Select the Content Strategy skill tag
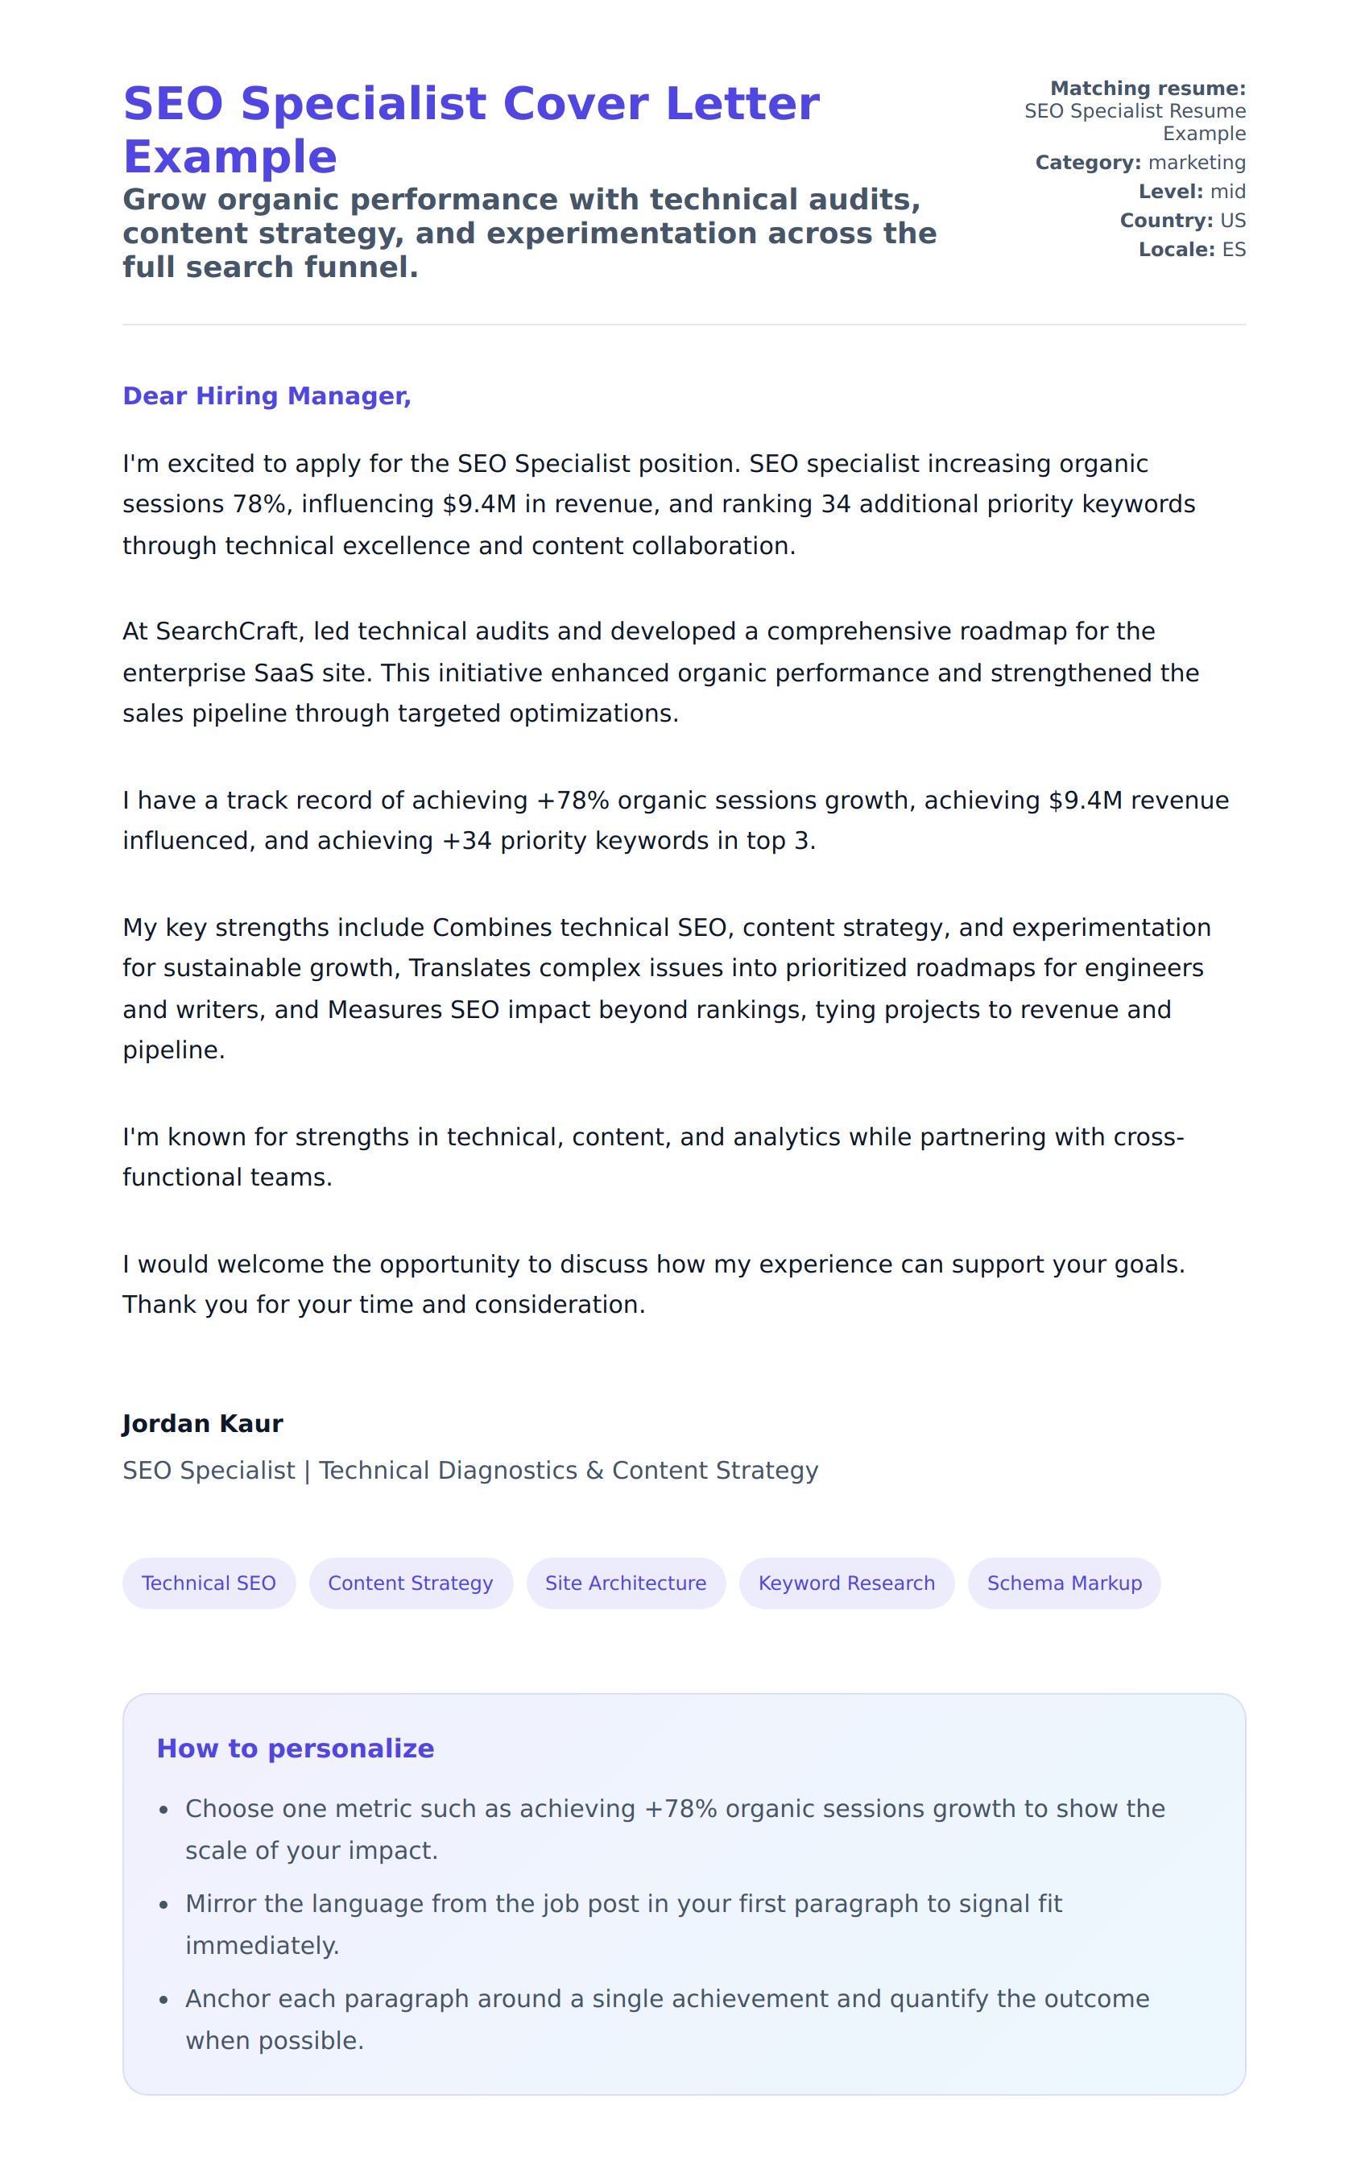The width and height of the screenshot is (1369, 2173). click(x=411, y=1583)
